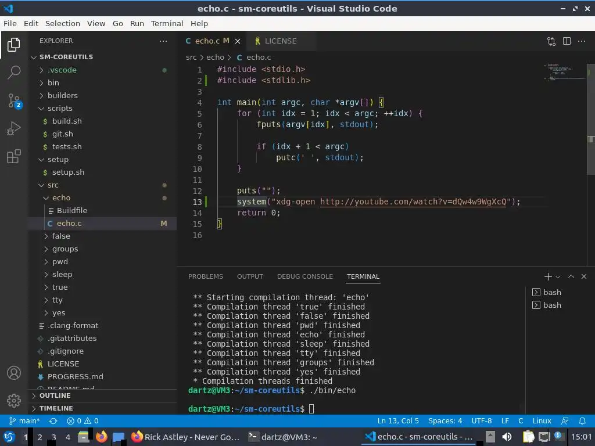Switch to the DEBUG CONSOLE tab
This screenshot has width=595, height=446.
point(305,276)
